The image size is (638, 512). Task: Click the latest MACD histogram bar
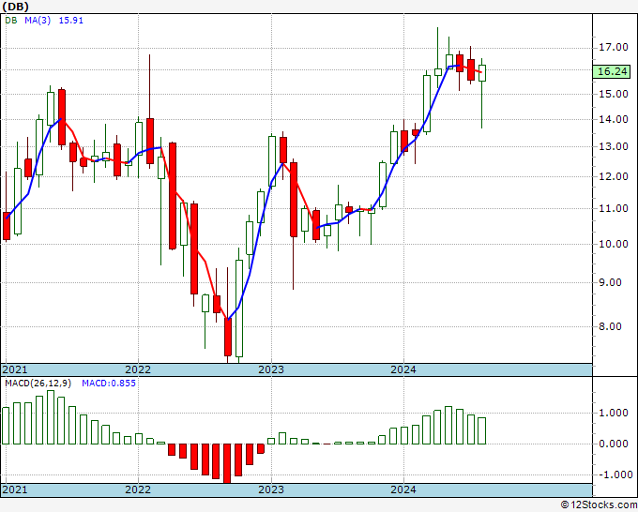click(x=481, y=430)
